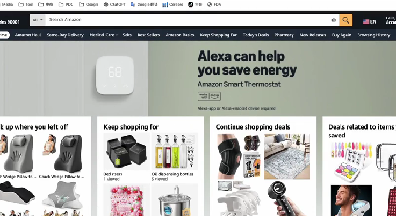Focus the Search Amazon input field

click(x=187, y=20)
